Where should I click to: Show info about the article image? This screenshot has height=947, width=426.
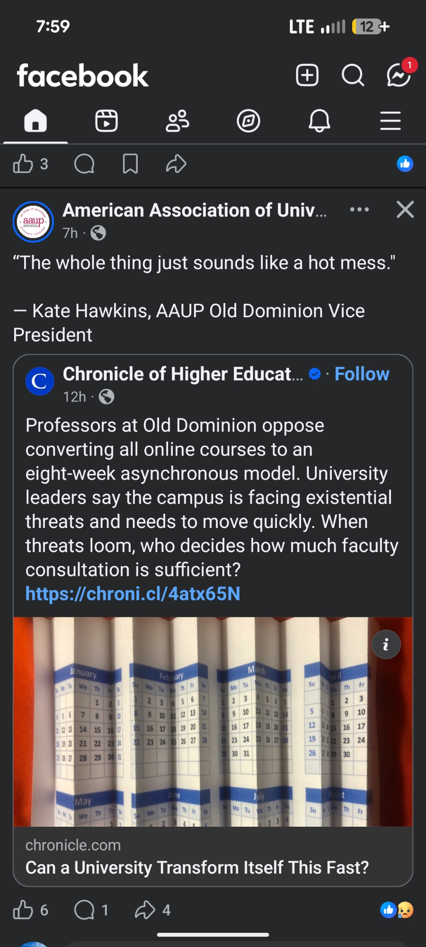[x=386, y=644]
